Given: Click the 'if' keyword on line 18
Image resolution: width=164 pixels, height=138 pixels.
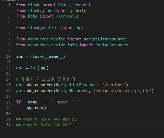Looking at the screenshot, I should [19, 102].
